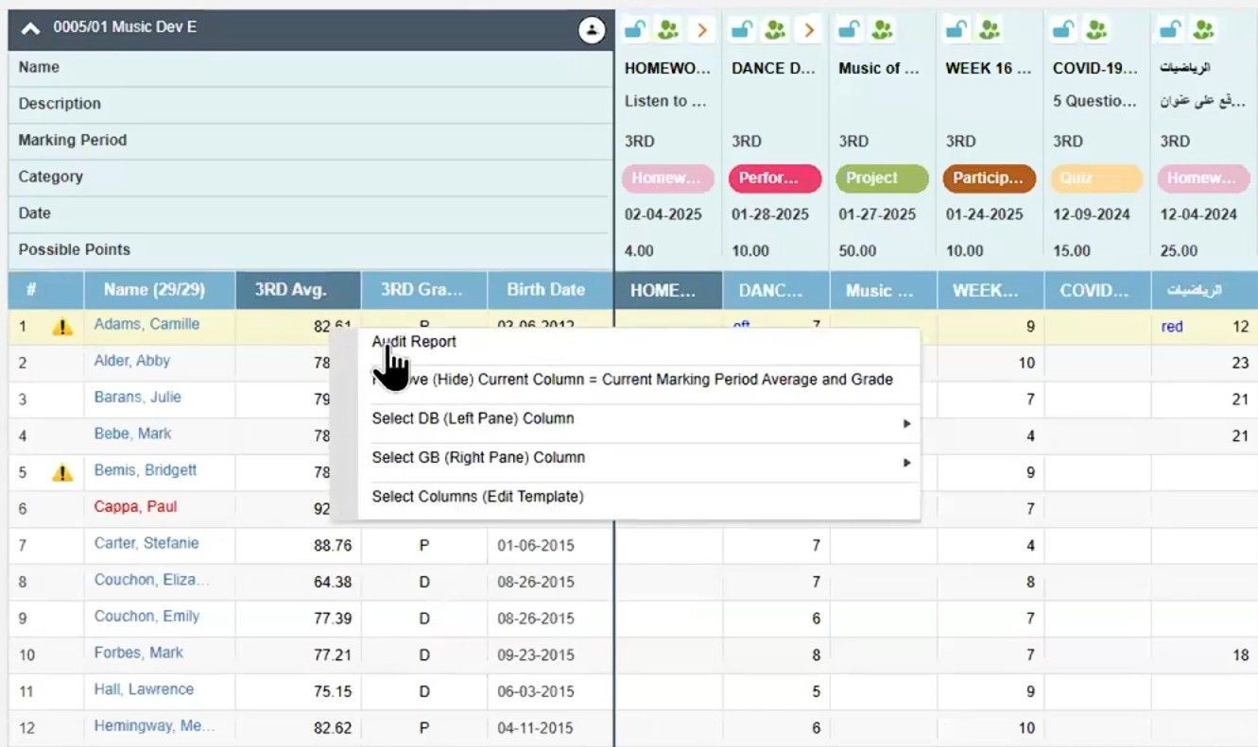Click the 'red' comment in Adams, Camille row
The height and width of the screenshot is (747, 1258).
1172,327
